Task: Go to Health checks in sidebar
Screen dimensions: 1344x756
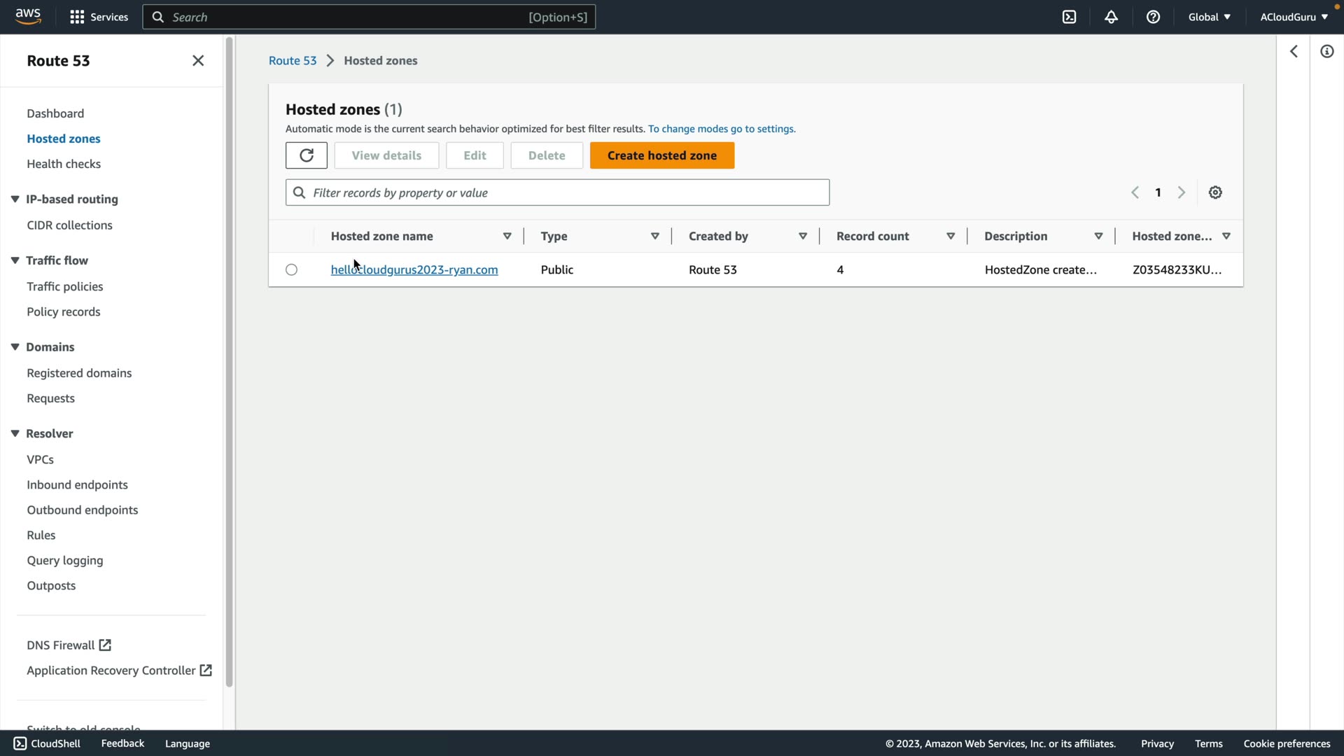Action: coord(64,164)
